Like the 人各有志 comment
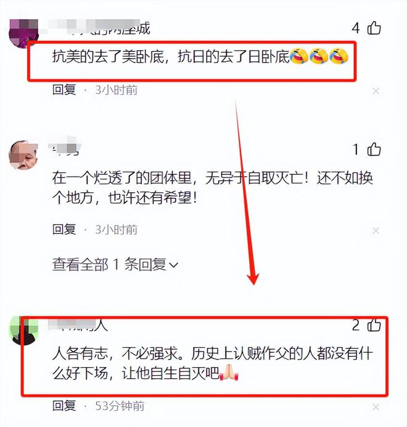407x427 pixels. click(x=374, y=325)
